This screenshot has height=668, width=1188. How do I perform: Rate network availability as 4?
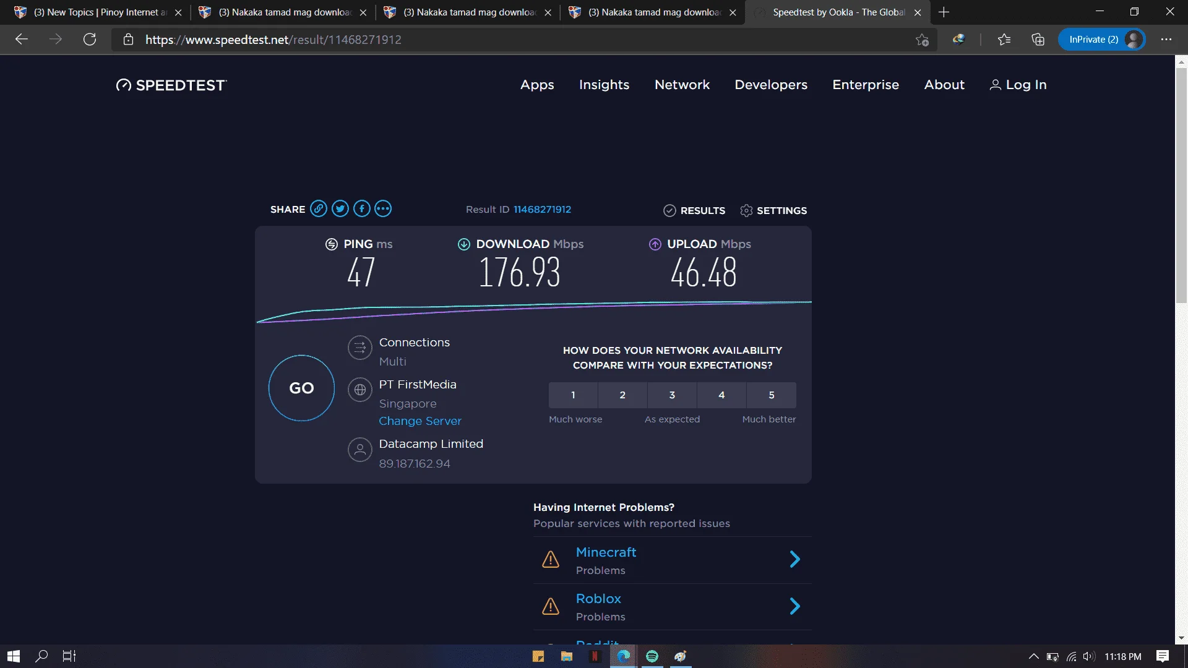click(721, 395)
